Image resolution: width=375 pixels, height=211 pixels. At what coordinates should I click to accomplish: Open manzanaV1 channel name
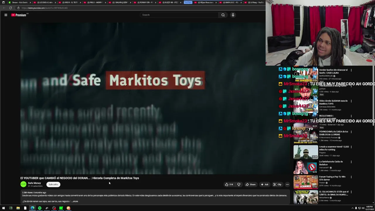[324, 168]
